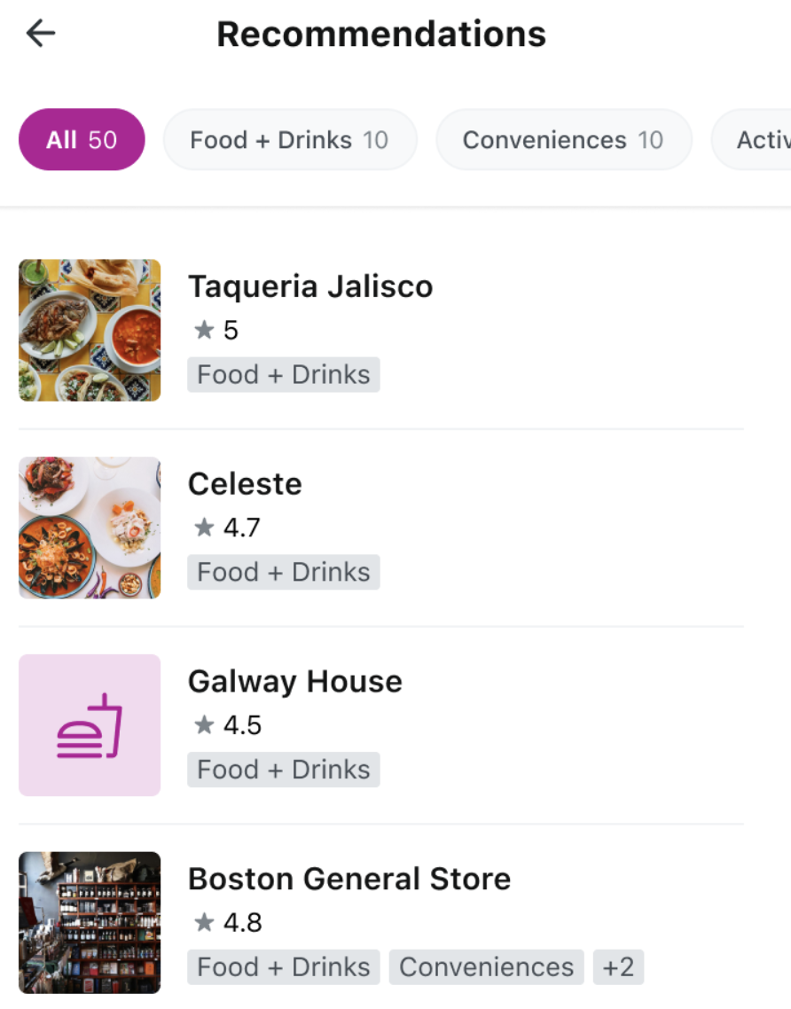Click the star rating icon for Taqueria Jalisco

(204, 331)
